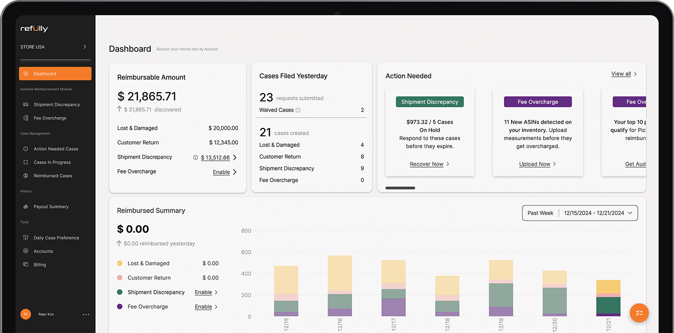Screen dimensions: 674x333
Task: Click the 12/19 bar in the chart
Action: click(x=501, y=288)
